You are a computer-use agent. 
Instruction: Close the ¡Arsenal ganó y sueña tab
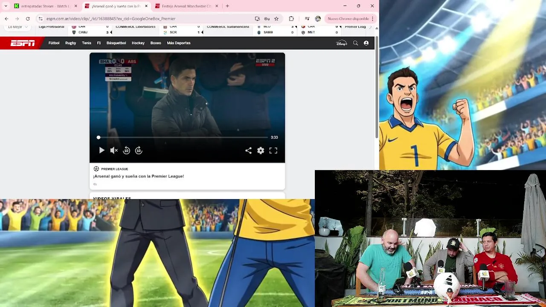click(x=146, y=6)
